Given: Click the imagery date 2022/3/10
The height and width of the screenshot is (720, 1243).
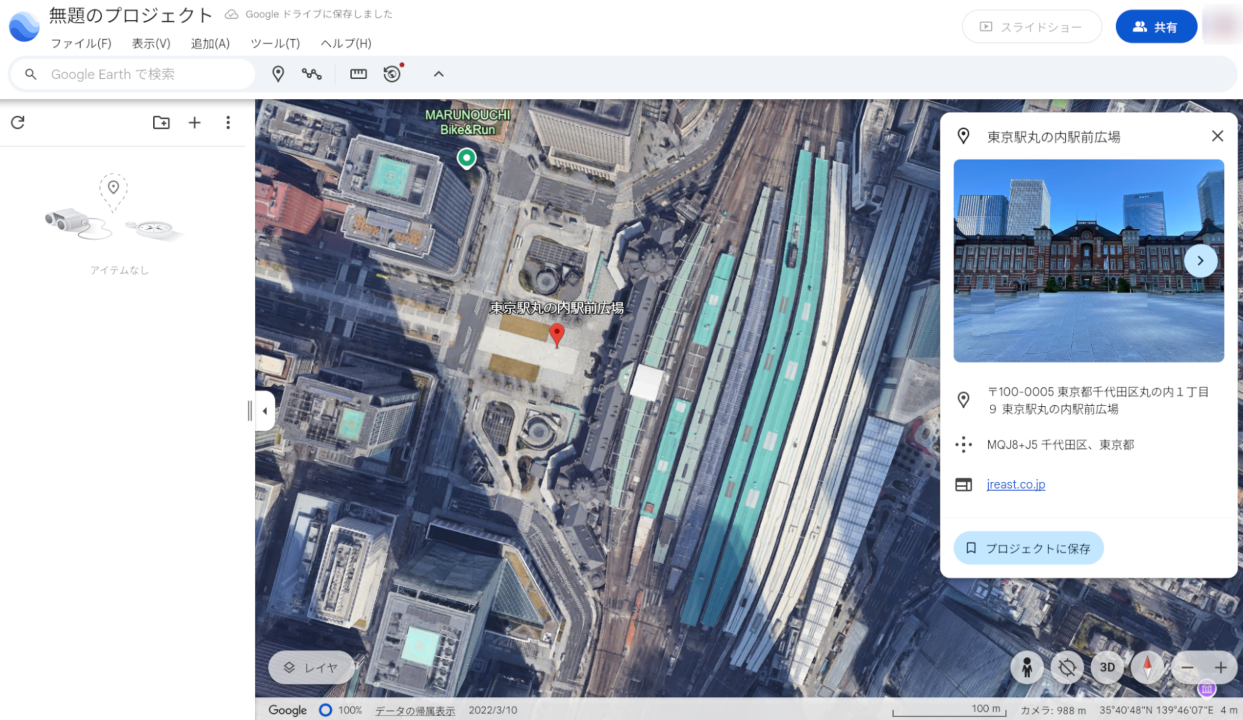Looking at the screenshot, I should [x=492, y=710].
